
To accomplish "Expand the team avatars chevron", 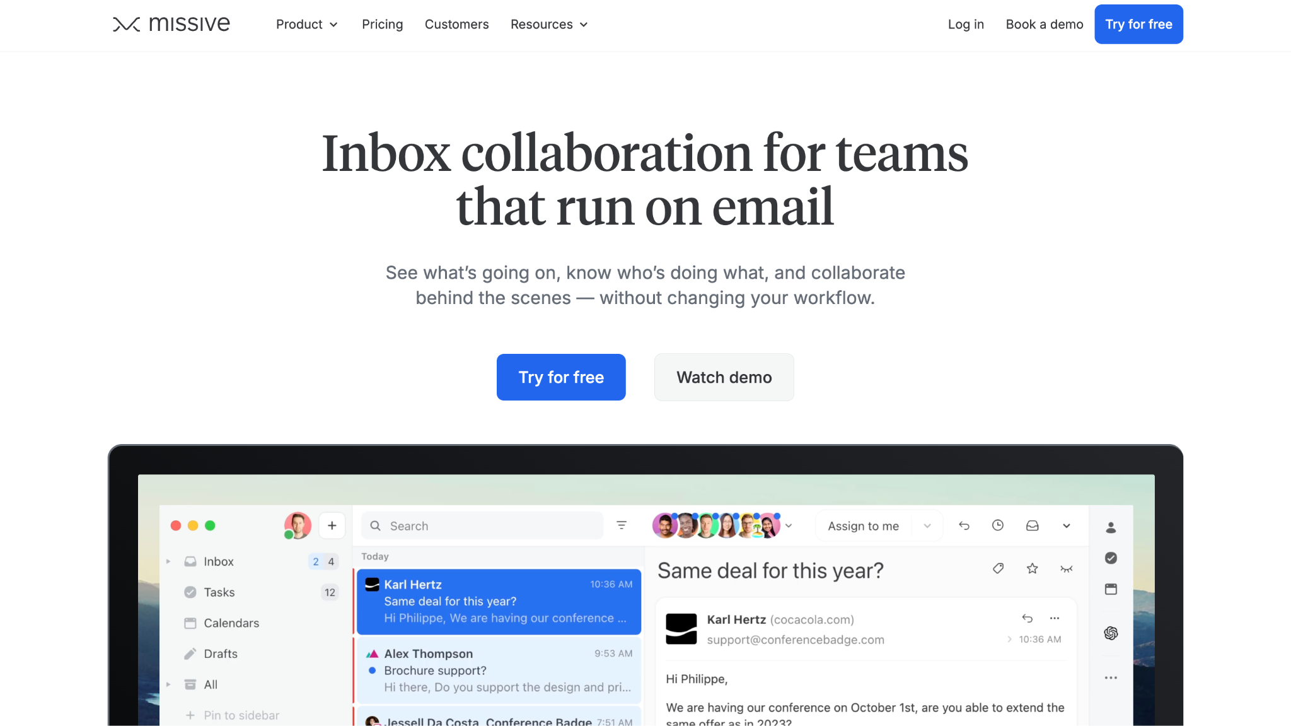I will click(789, 525).
